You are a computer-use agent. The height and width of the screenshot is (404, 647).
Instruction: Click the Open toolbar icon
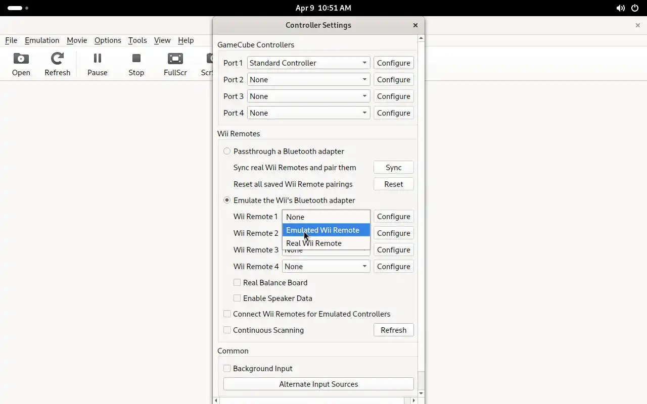[21, 64]
